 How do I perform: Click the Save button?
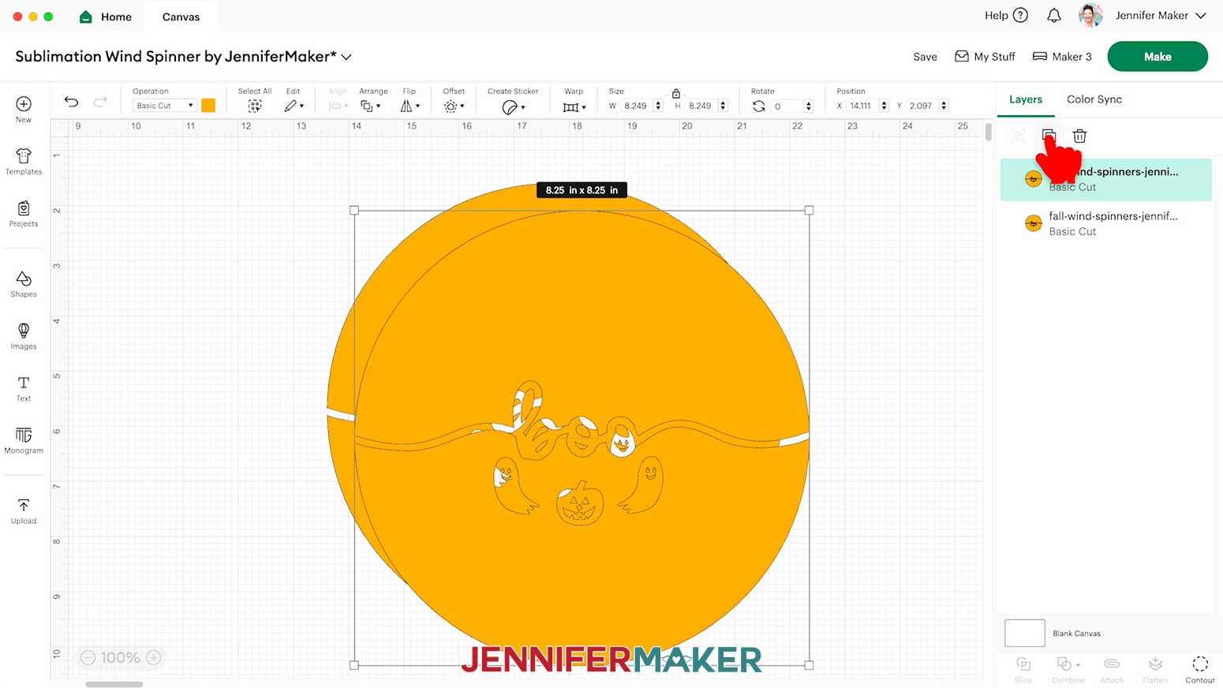click(x=926, y=57)
